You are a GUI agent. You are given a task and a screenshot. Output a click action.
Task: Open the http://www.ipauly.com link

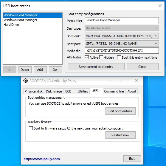point(42,159)
